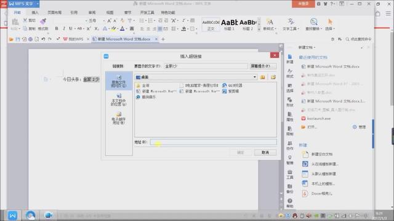This screenshot has width=394, height=221.
Task: Open the 页面布局 (Page Layout) ribbon tab
Action: click(x=55, y=12)
